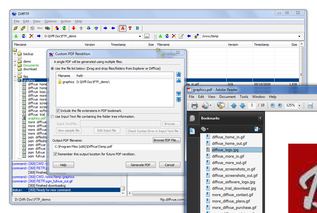Toggle 'Include the file extensions in PDF bookmark'
Image resolution: width=317 pixels, height=213 pixels.
tap(58, 111)
